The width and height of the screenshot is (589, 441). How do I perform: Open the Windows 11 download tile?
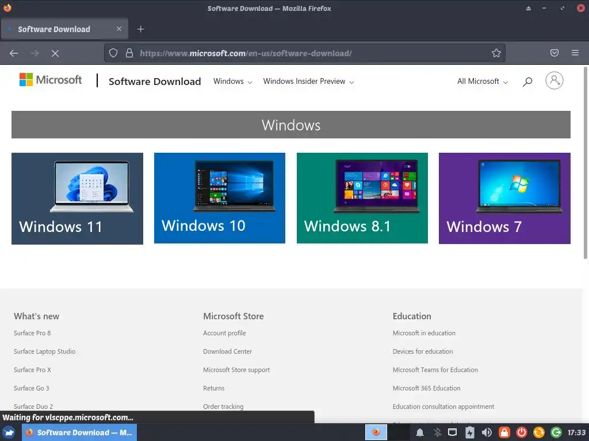(x=77, y=198)
